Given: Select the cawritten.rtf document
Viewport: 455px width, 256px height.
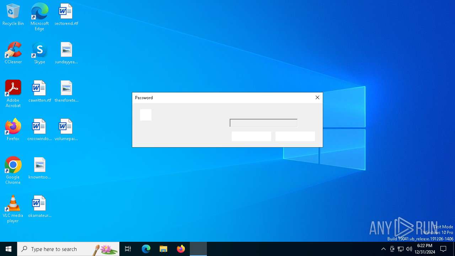Looking at the screenshot, I should [x=39, y=91].
